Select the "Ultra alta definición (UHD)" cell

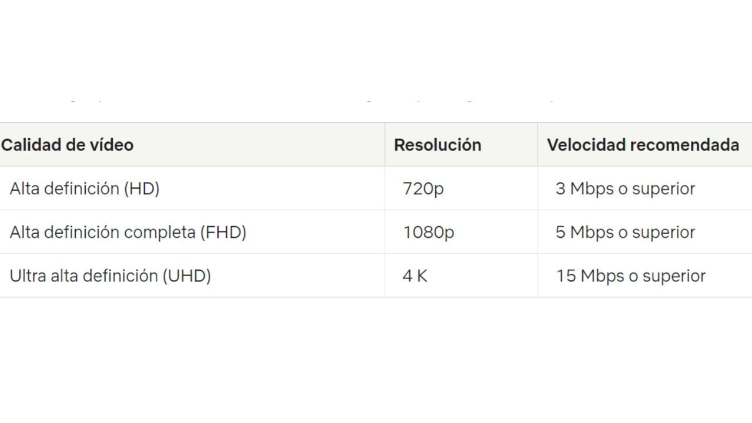tap(110, 276)
